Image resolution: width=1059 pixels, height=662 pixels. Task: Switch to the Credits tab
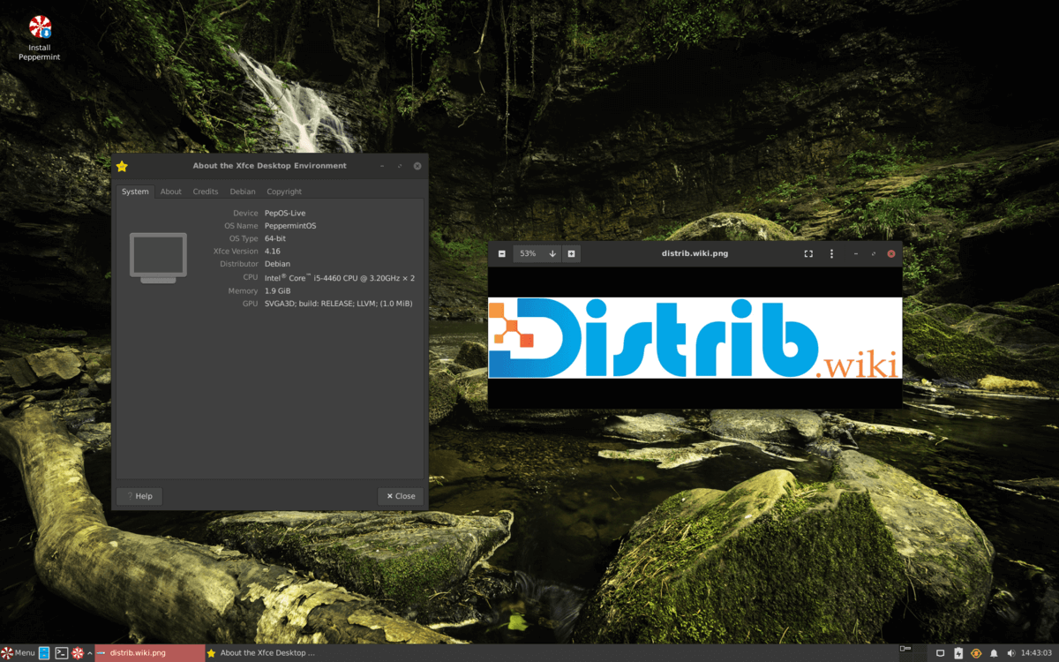click(x=206, y=192)
